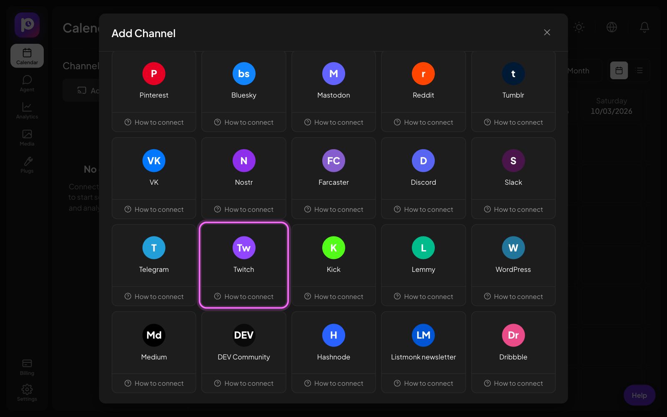Screen dimensions: 667x417
Task: Open How to connect for Dribbble
Action: tap(513, 383)
